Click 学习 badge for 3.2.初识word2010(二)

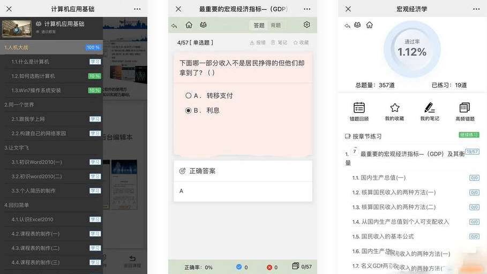pyautogui.click(x=95, y=176)
